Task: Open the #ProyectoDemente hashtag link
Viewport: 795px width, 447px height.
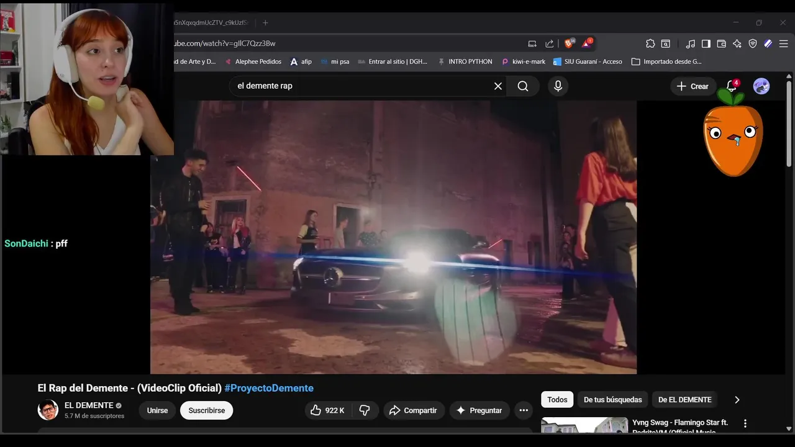Action: [x=269, y=388]
